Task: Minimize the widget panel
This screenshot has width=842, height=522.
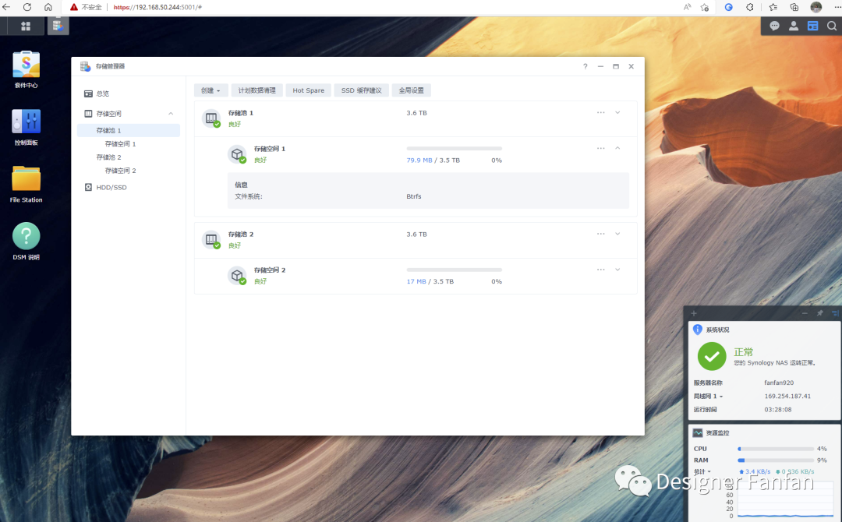Action: coord(805,312)
